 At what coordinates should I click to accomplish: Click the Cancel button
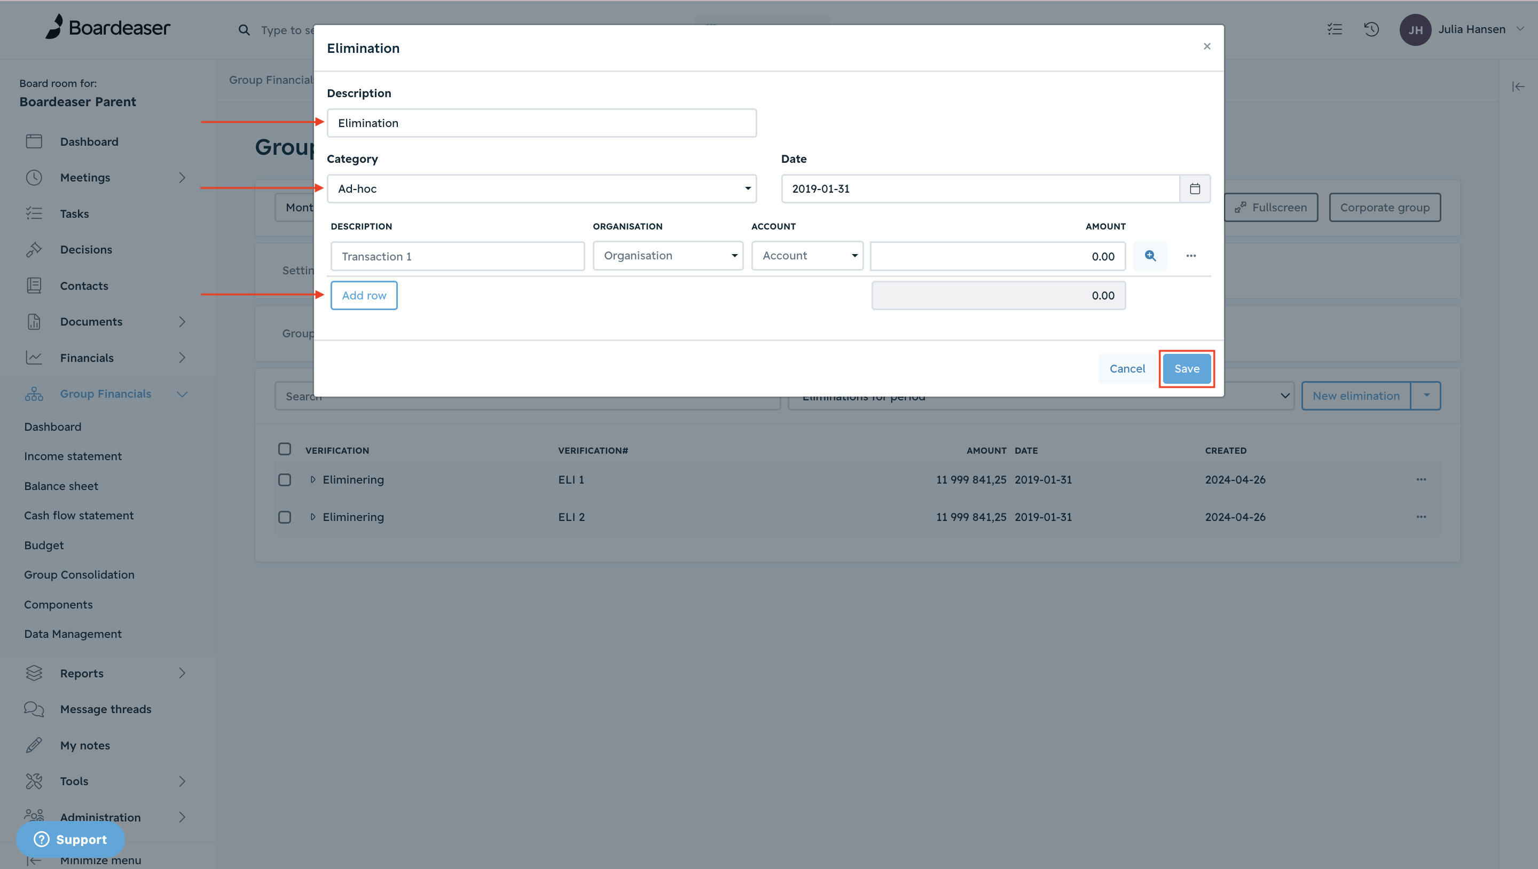1127,369
